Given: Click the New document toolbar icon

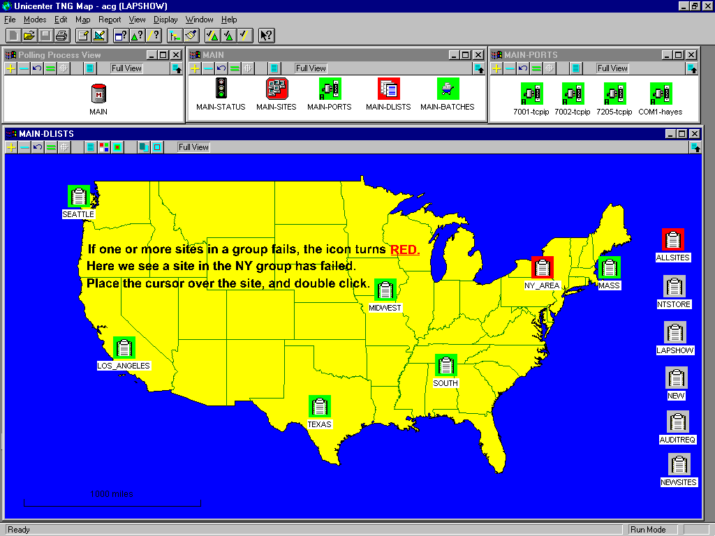Looking at the screenshot, I should pos(14,36).
